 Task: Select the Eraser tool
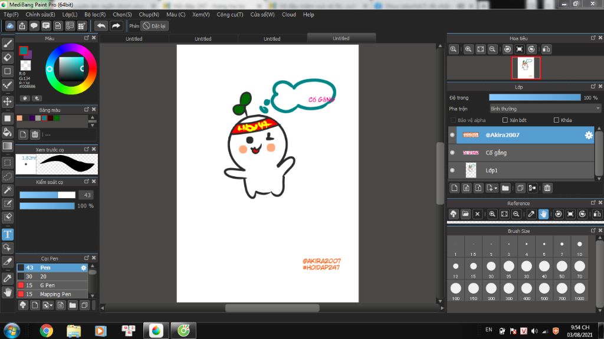(7, 57)
